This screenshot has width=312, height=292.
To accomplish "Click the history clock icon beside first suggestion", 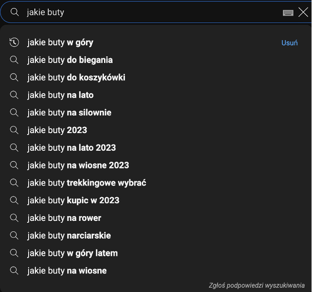I will [x=14, y=42].
